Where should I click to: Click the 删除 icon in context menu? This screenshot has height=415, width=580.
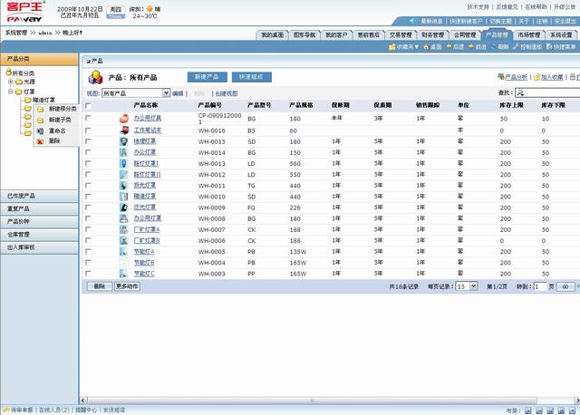coord(40,140)
